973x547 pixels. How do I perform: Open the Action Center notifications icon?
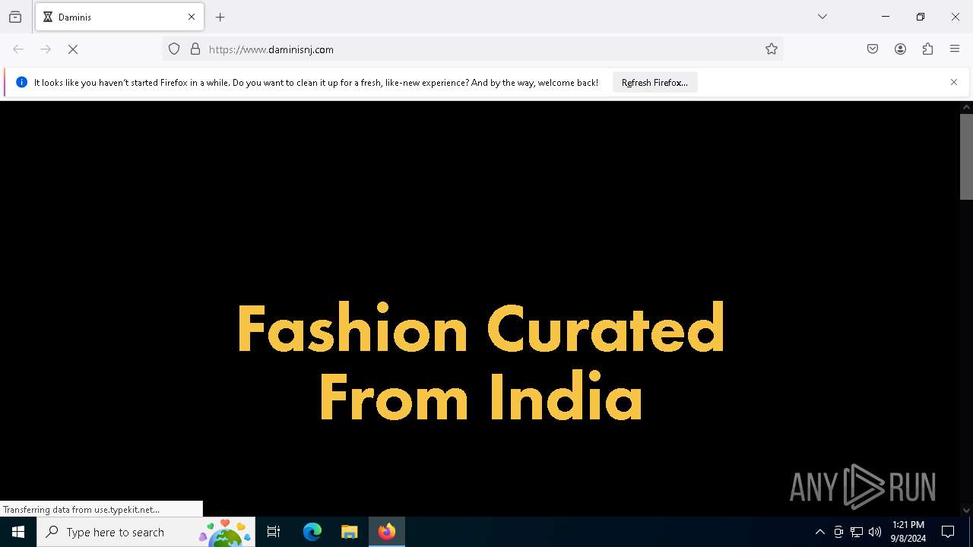click(x=948, y=532)
